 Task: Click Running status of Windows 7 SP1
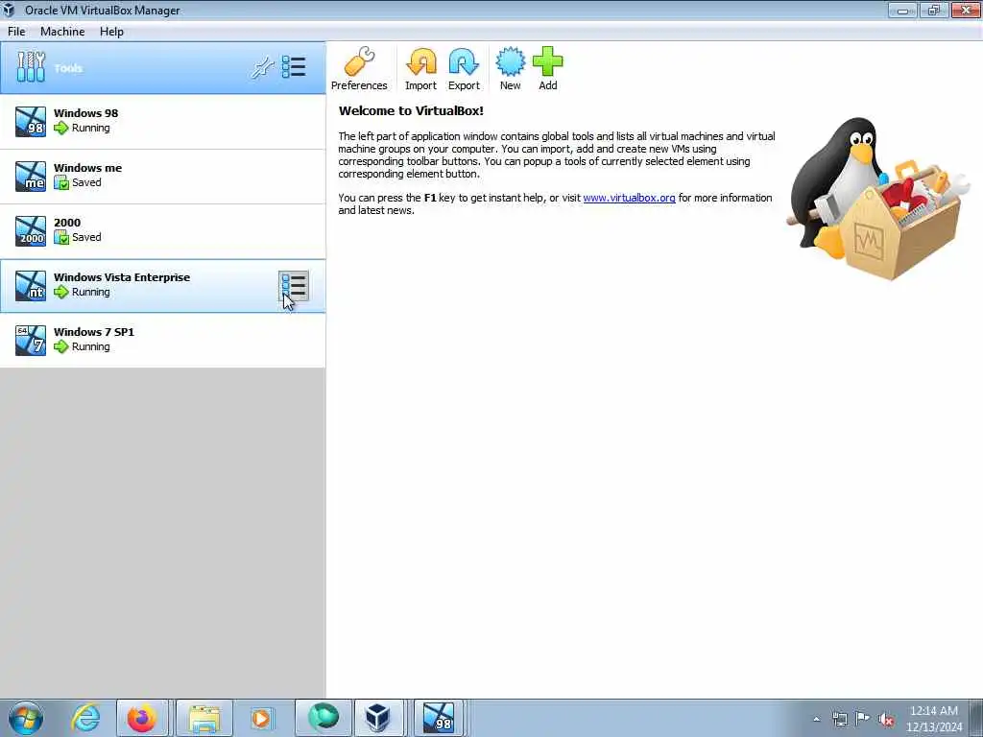pyautogui.click(x=91, y=346)
